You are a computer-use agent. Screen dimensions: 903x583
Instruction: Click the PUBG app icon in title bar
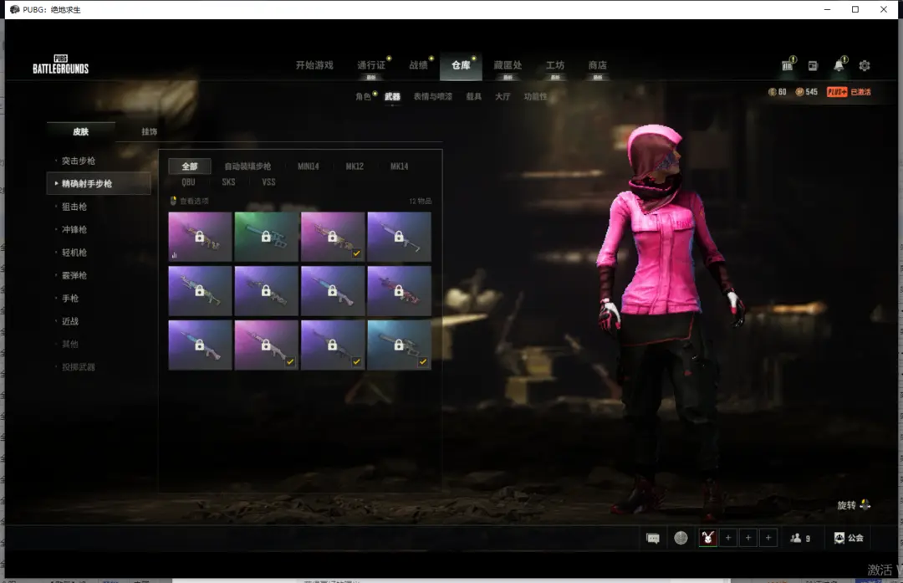[x=14, y=9]
